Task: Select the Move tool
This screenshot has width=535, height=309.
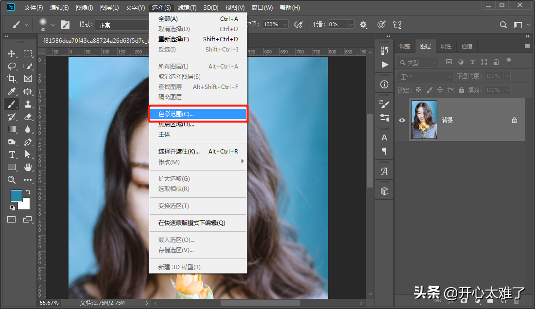Action: click(12, 53)
